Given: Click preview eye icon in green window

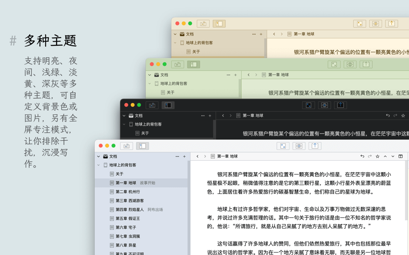Looking at the screenshot, I should (350, 64).
